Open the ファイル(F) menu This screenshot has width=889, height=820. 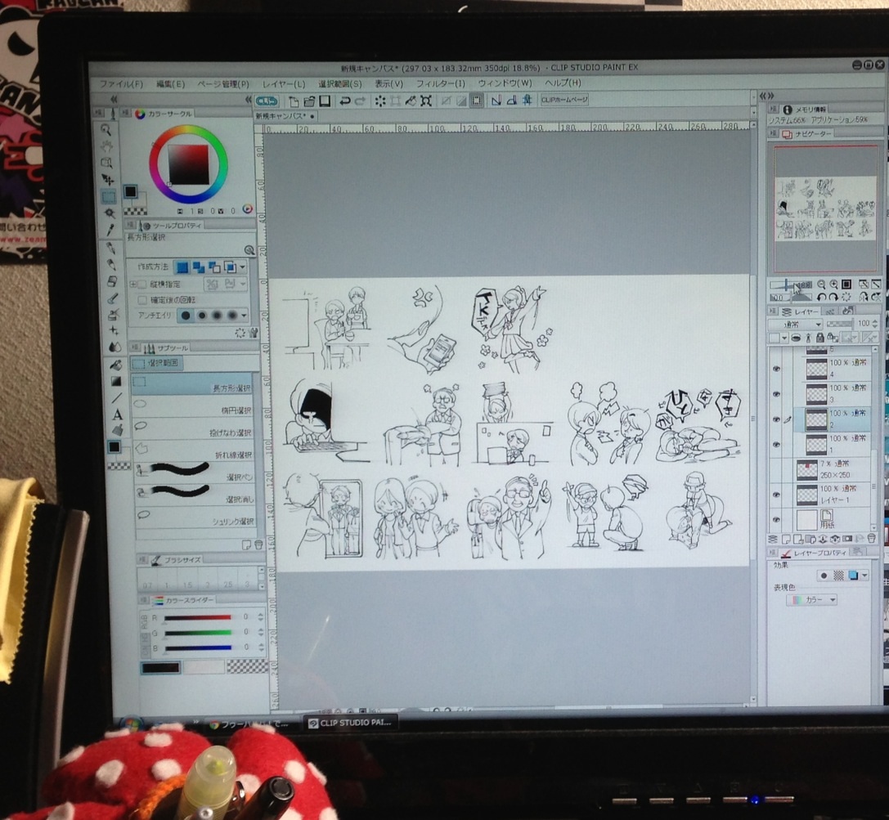[x=121, y=84]
